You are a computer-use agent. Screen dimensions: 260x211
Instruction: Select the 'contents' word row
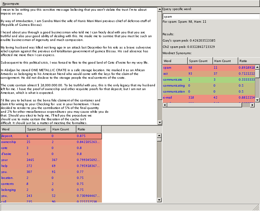[x=51, y=184]
